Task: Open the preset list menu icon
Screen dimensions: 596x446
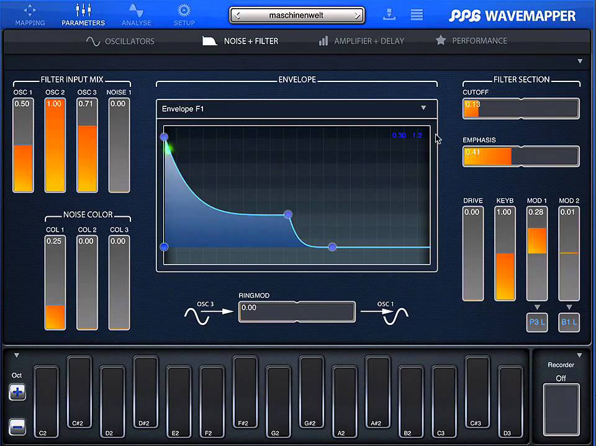Action: 417,14
